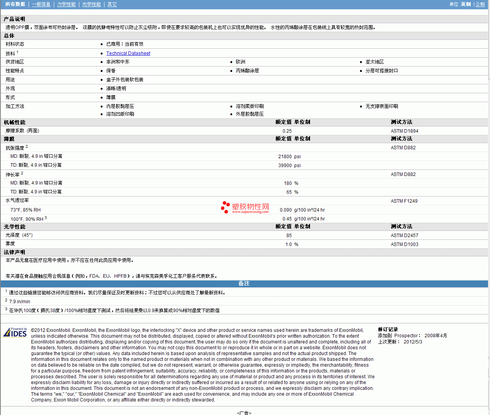
Task: Click the 39900 psi tensile value
Action: 289,166
